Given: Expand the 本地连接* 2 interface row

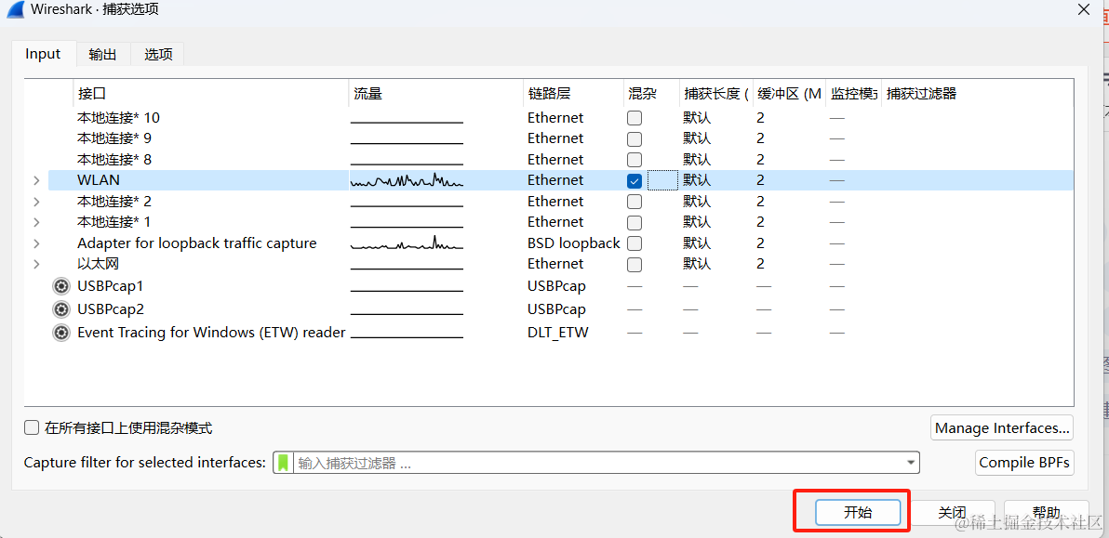Looking at the screenshot, I should pyautogui.click(x=36, y=202).
